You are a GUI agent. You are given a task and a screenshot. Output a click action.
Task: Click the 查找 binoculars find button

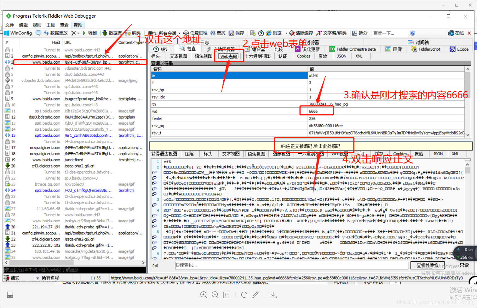(218, 33)
